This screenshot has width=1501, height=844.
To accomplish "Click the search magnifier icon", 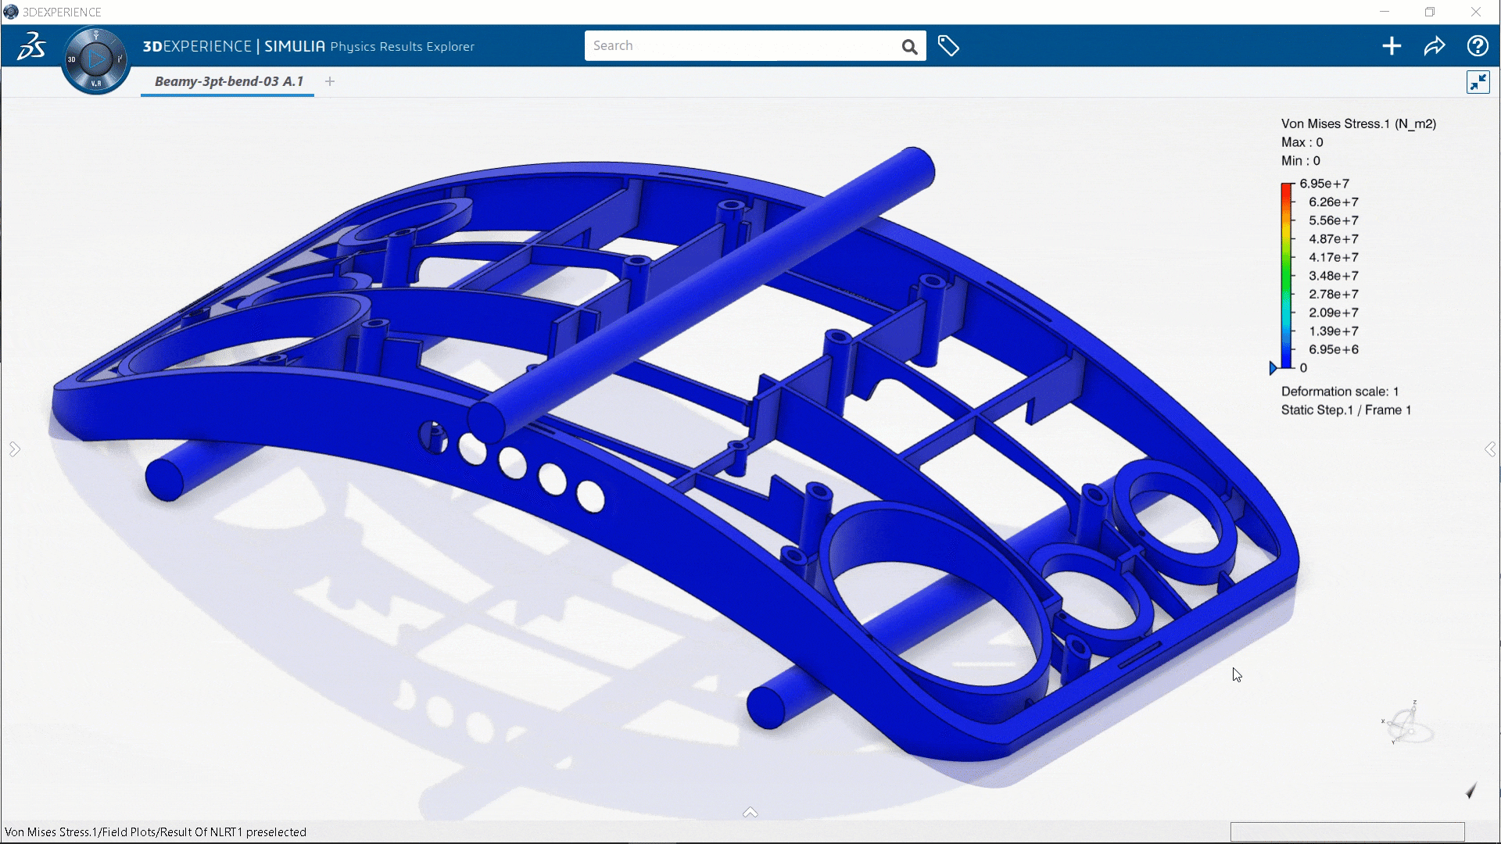I will point(909,47).
